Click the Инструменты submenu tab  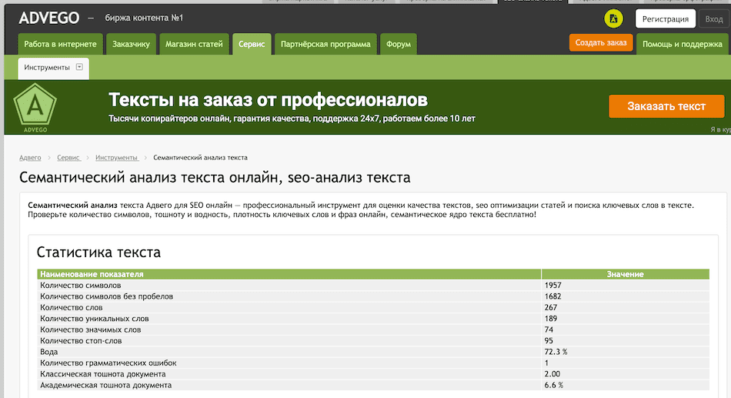(47, 68)
